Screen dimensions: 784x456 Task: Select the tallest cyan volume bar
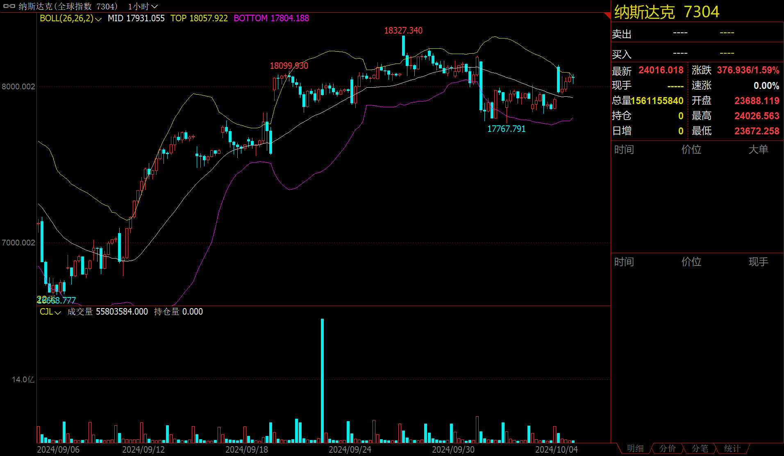[x=322, y=380]
